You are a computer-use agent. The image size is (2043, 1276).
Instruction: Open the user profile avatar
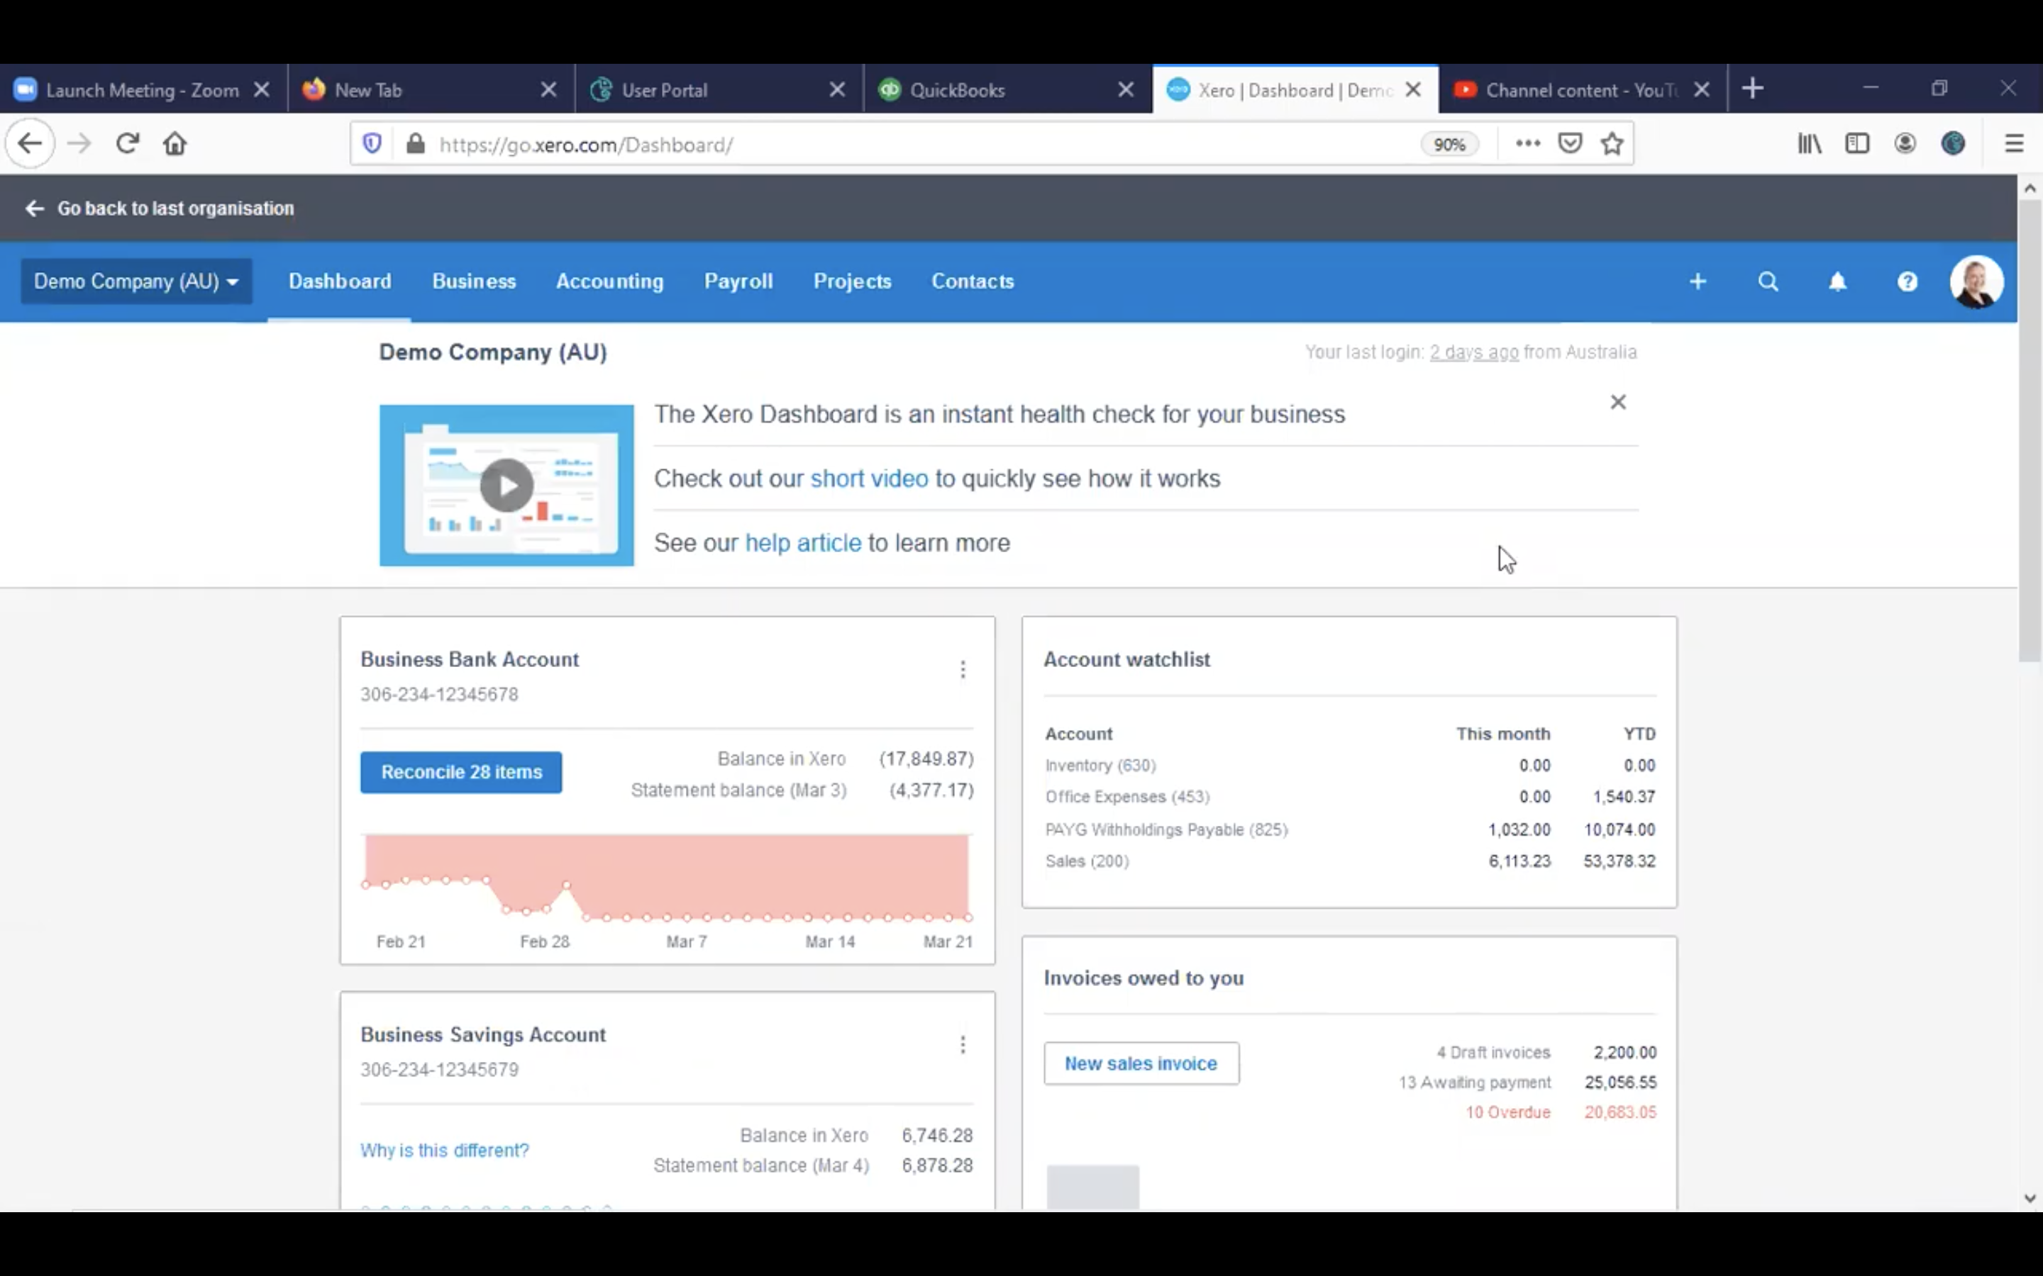point(1976,282)
